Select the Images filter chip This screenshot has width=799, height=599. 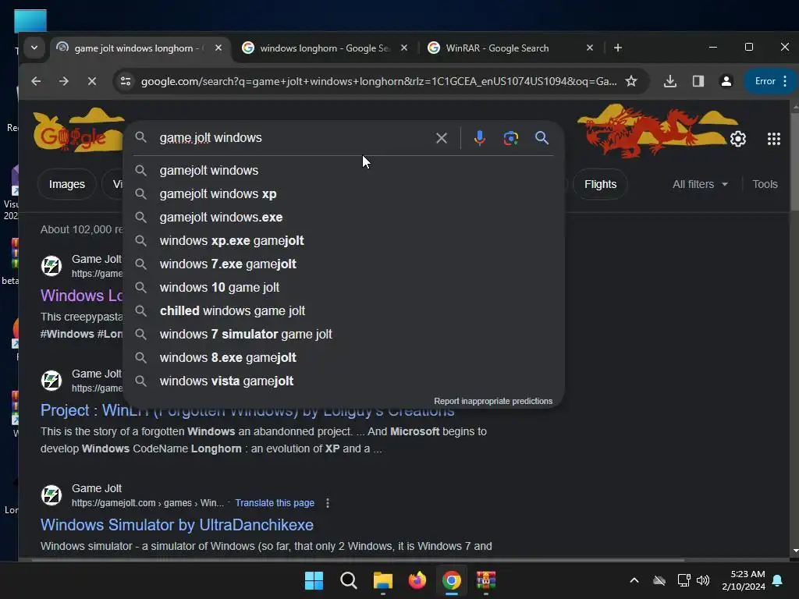pos(67,184)
